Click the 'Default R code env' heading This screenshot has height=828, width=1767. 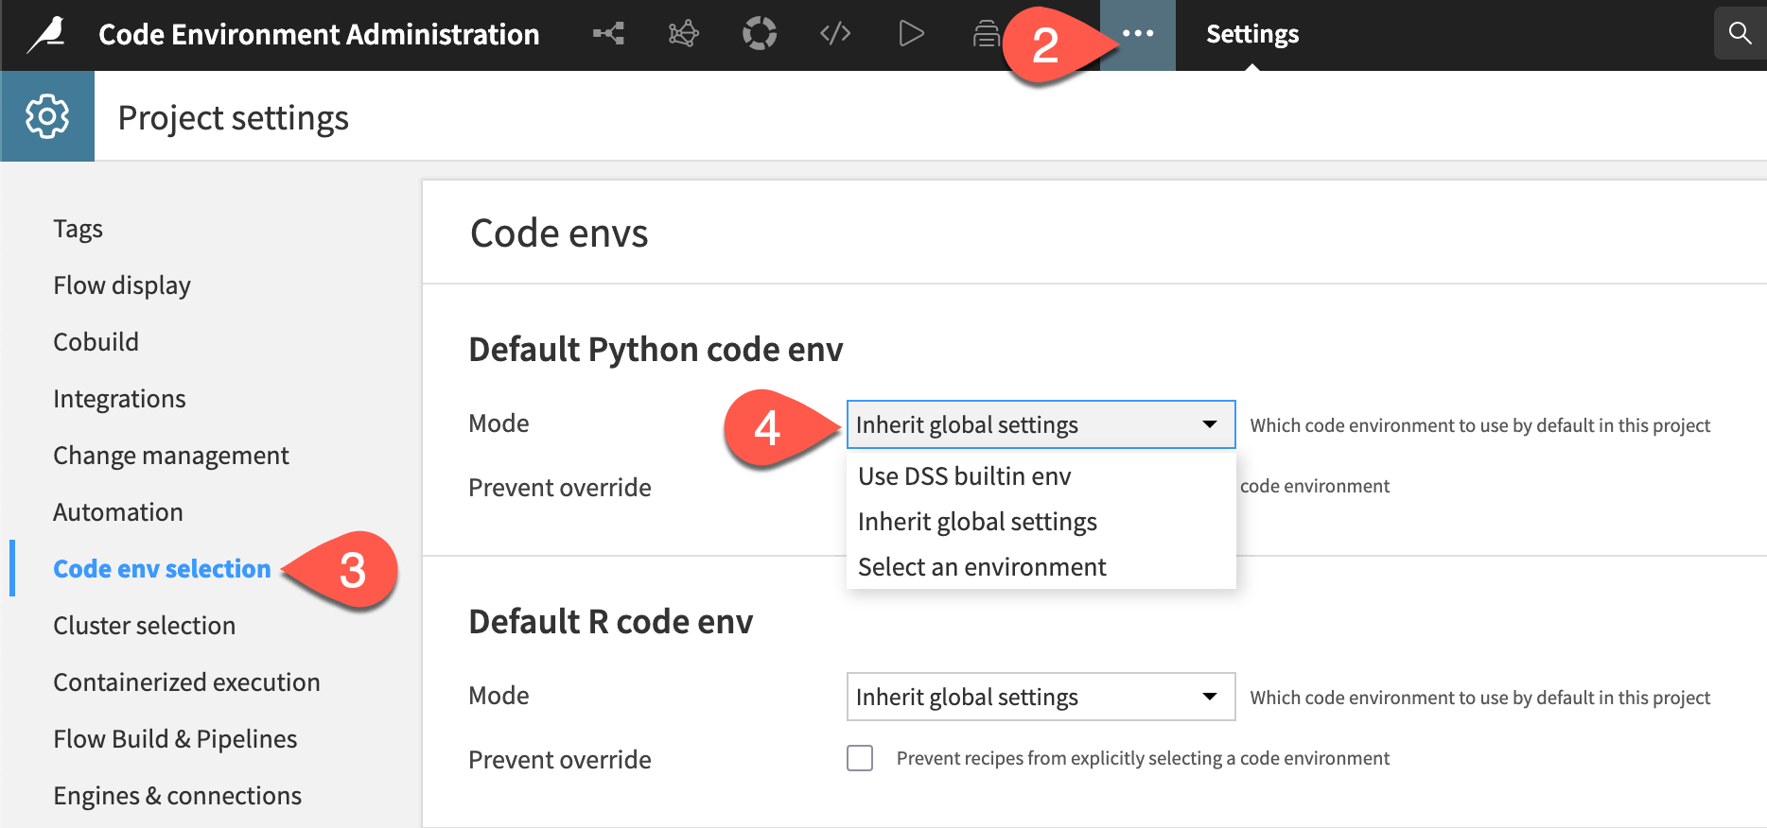611,622
